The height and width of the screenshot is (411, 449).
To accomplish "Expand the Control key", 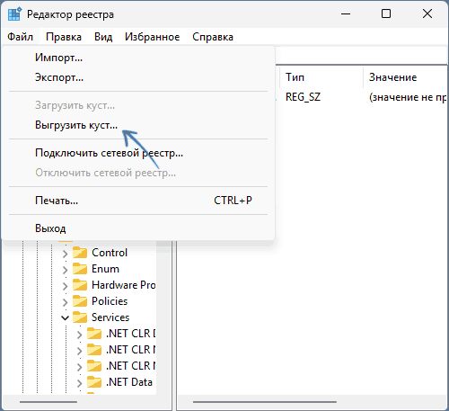I will tap(65, 254).
